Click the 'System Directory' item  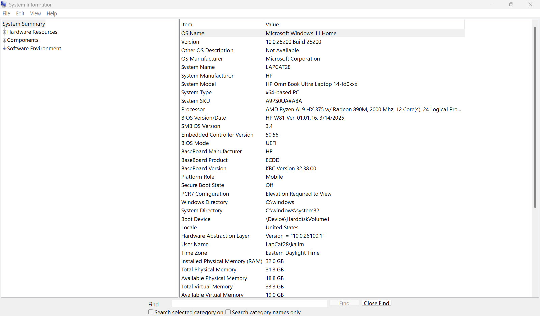pyautogui.click(x=202, y=210)
